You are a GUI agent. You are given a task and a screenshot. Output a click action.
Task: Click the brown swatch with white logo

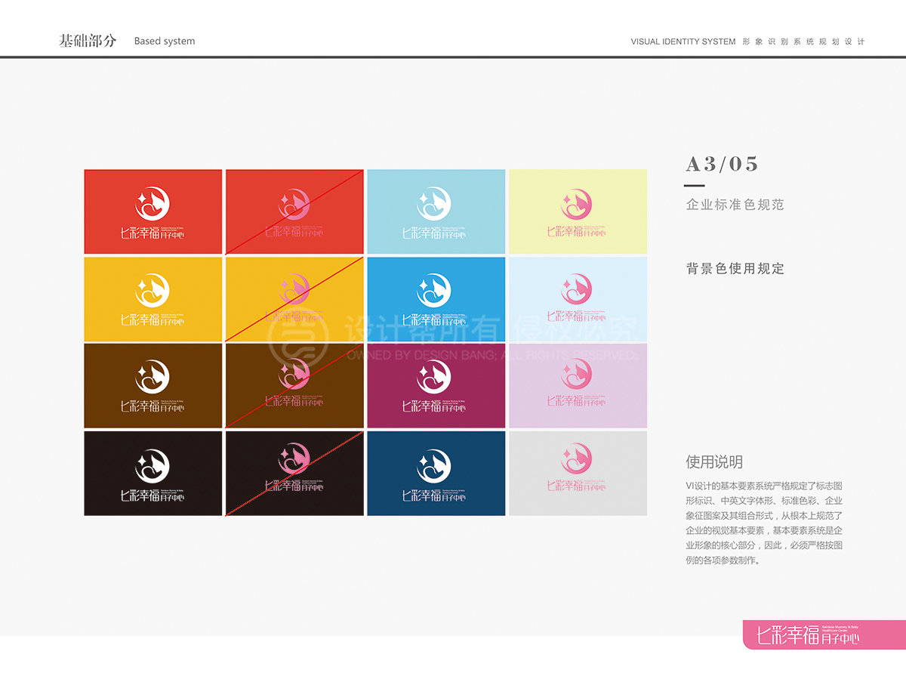click(x=153, y=386)
